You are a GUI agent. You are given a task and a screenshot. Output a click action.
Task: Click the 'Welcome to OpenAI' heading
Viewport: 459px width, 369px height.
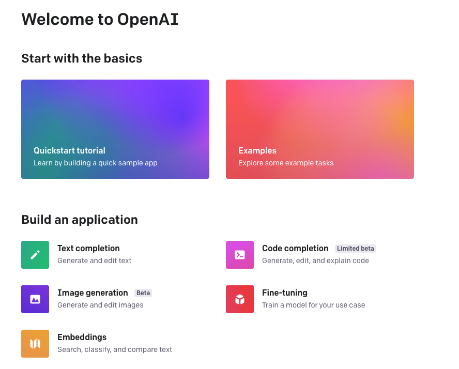click(x=100, y=20)
